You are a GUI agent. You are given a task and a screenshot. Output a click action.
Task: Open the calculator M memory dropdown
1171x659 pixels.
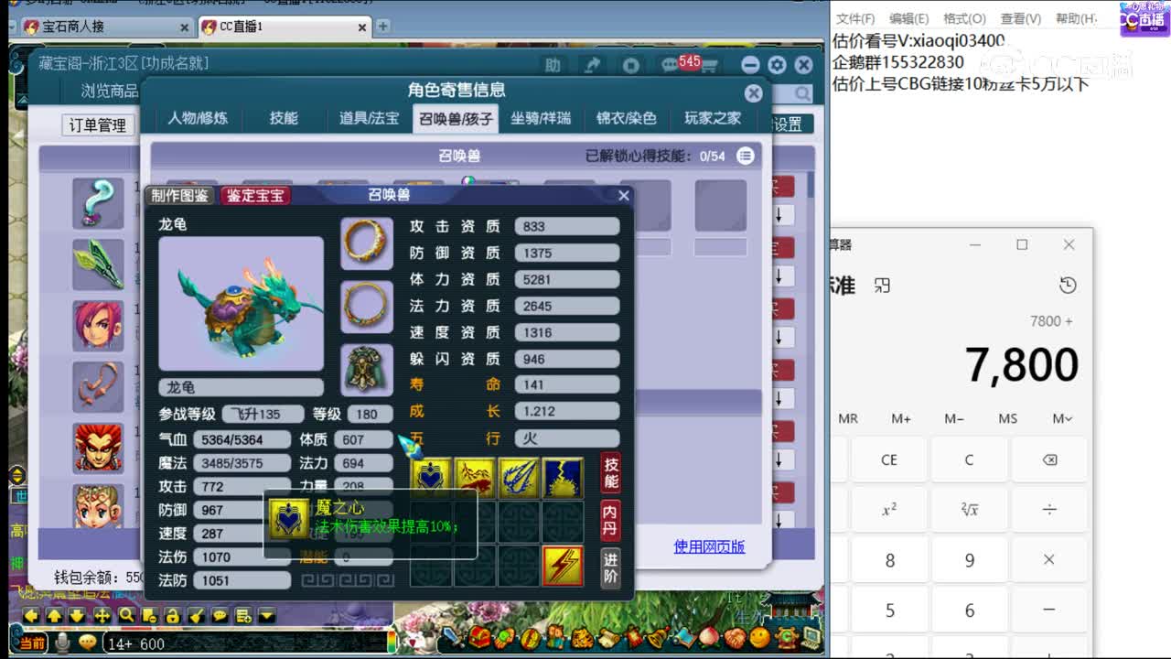1061,418
